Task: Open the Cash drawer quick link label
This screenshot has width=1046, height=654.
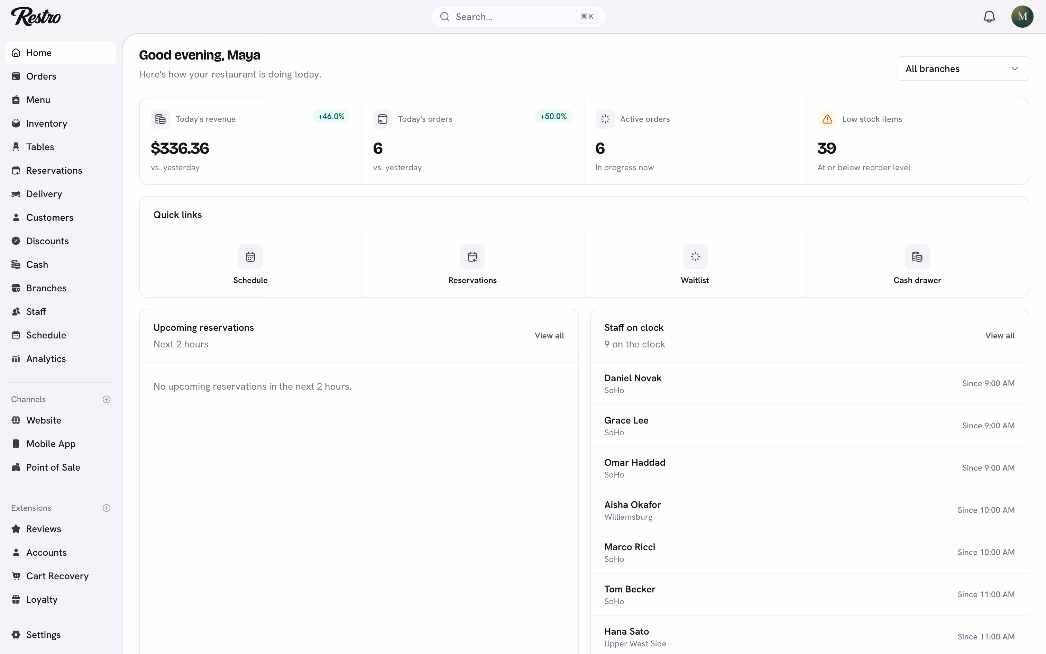Action: pyautogui.click(x=917, y=280)
